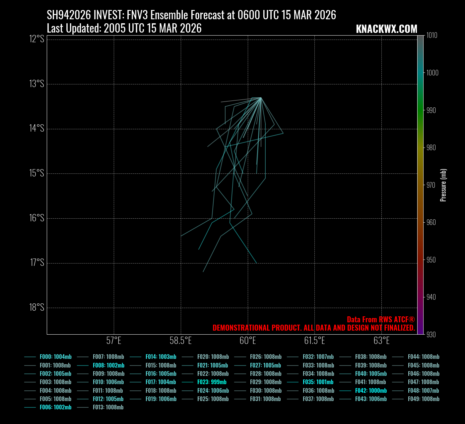
Task: Click the 960 tick on the pressure colorbar
Action: tap(431, 222)
